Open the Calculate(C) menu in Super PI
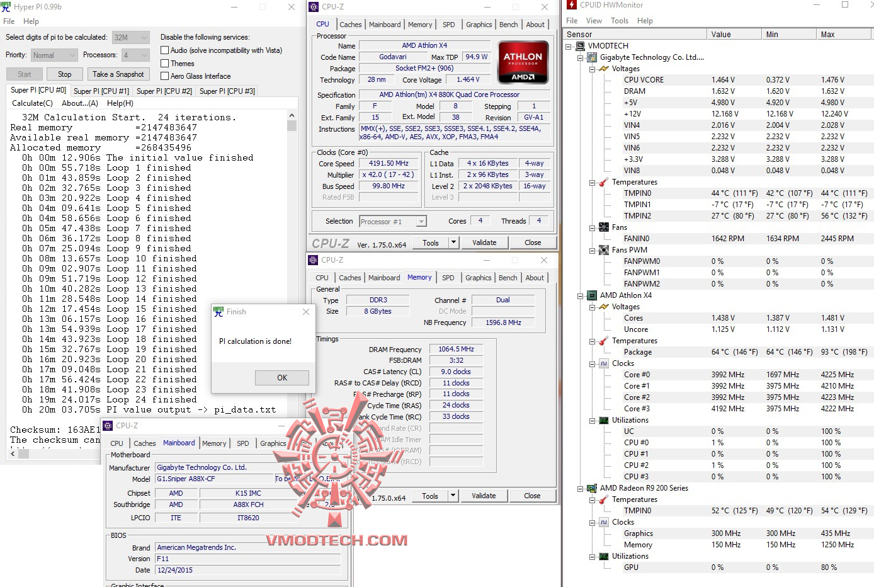The width and height of the screenshot is (874, 587). coord(33,103)
